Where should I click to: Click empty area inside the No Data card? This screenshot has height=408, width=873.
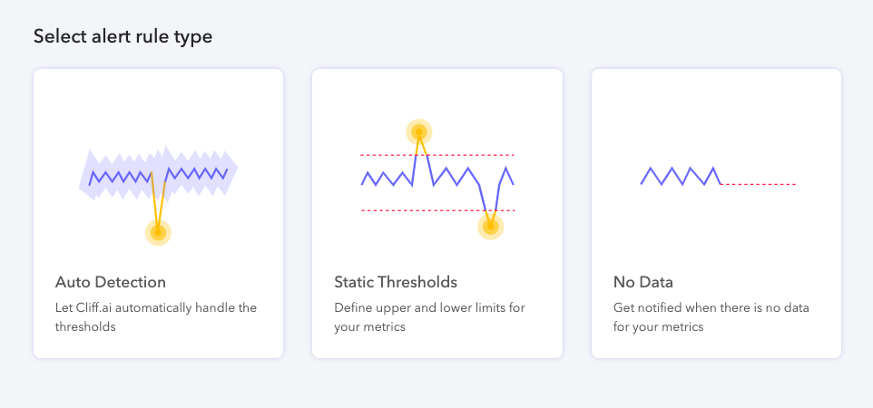tap(717, 109)
